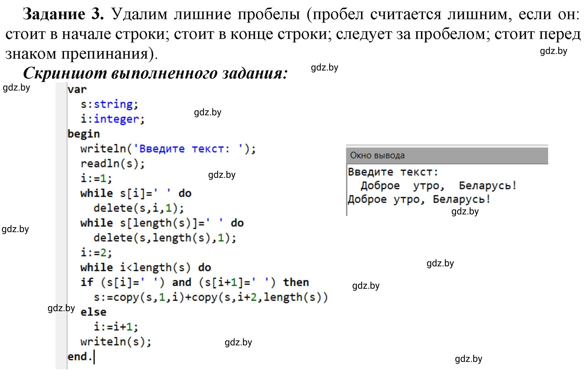This screenshot has height=379, width=588.
Task: Click the 'Окно вывода' panel header
Action: point(447,155)
